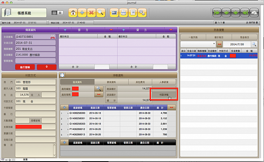Viewport: 264px width, 162px height.
Task: Click the 付款方式 field 101 現金
Action: [35, 101]
